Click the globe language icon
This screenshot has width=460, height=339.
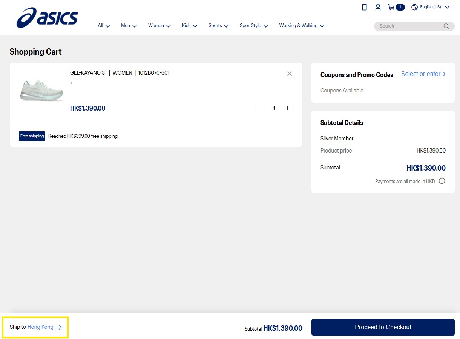point(414,7)
